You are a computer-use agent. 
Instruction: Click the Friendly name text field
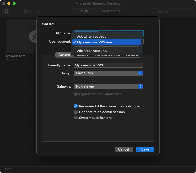tap(108, 65)
